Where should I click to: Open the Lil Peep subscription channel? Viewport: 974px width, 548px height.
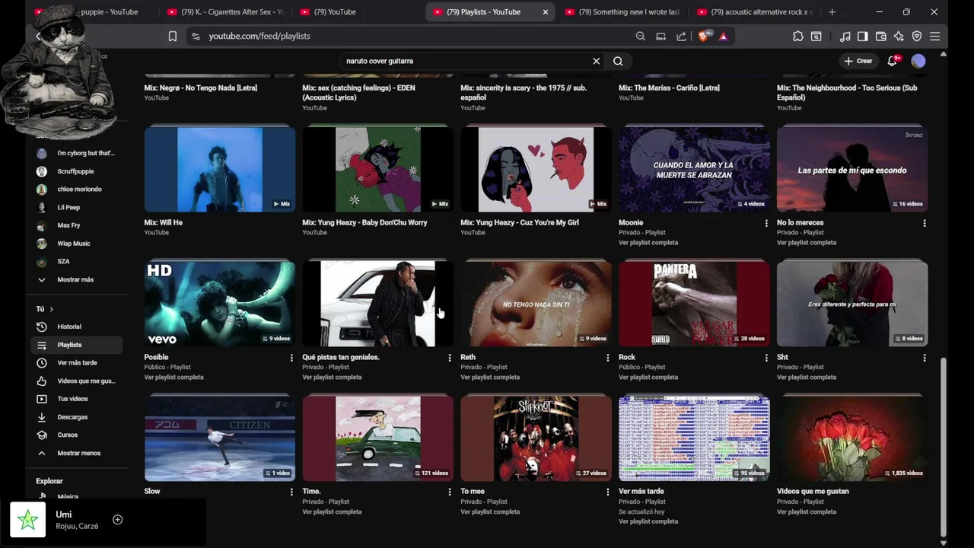pyautogui.click(x=75, y=207)
